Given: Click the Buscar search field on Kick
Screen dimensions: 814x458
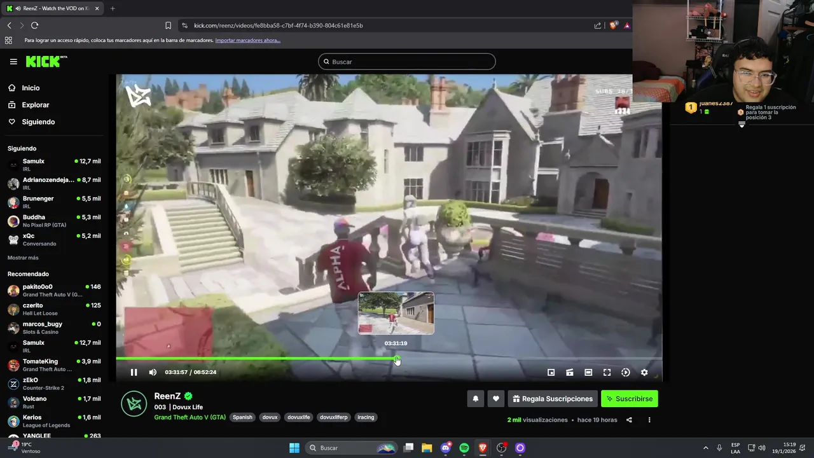Looking at the screenshot, I should (x=407, y=62).
